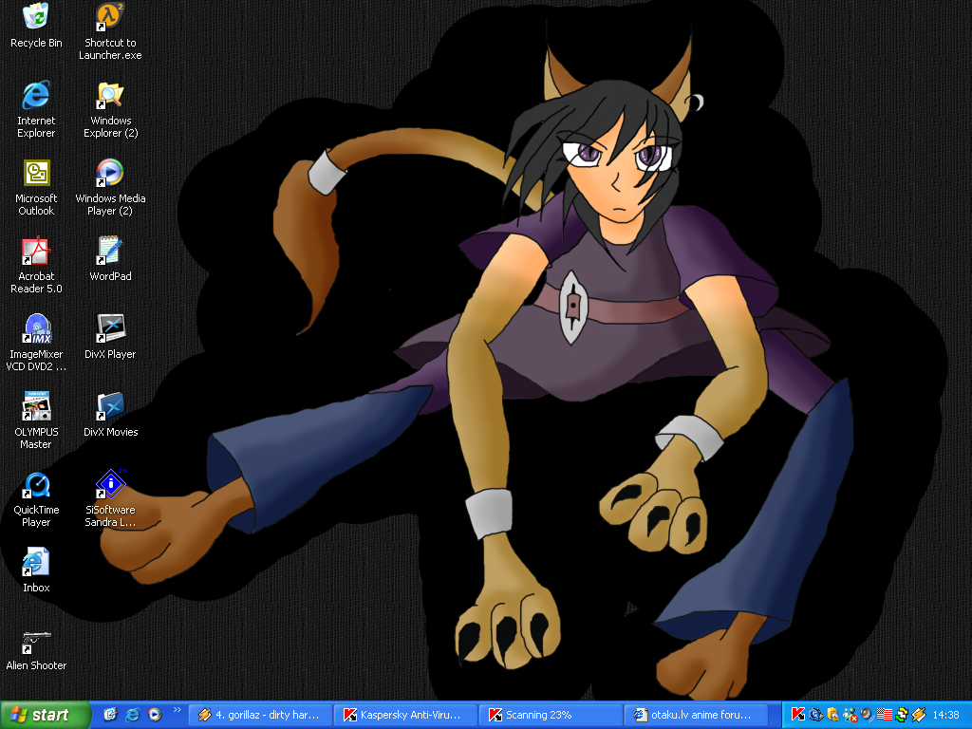The width and height of the screenshot is (972, 729).
Task: Select the SiSoftware Sandra desktop icon
Action: 110,499
